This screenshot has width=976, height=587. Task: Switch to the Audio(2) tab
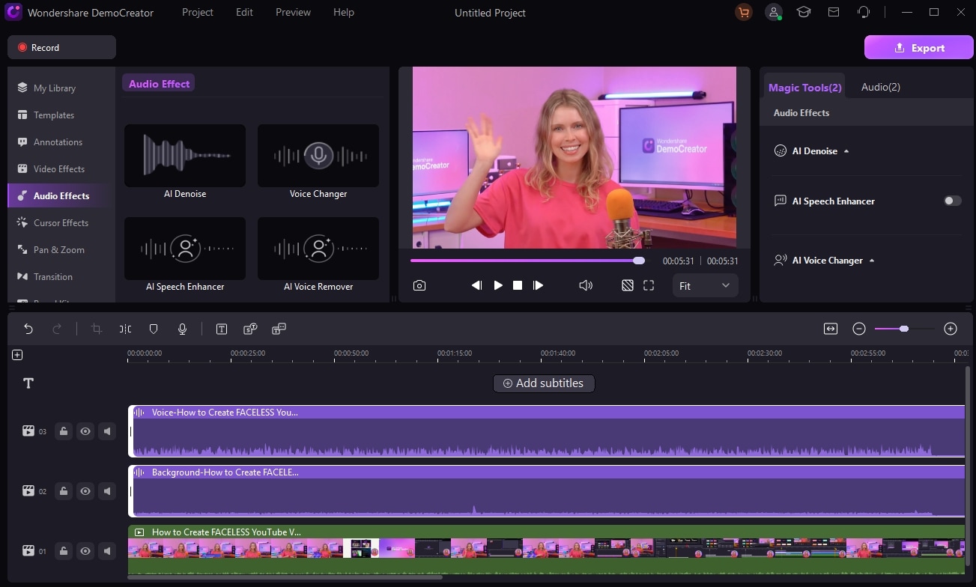pos(880,87)
